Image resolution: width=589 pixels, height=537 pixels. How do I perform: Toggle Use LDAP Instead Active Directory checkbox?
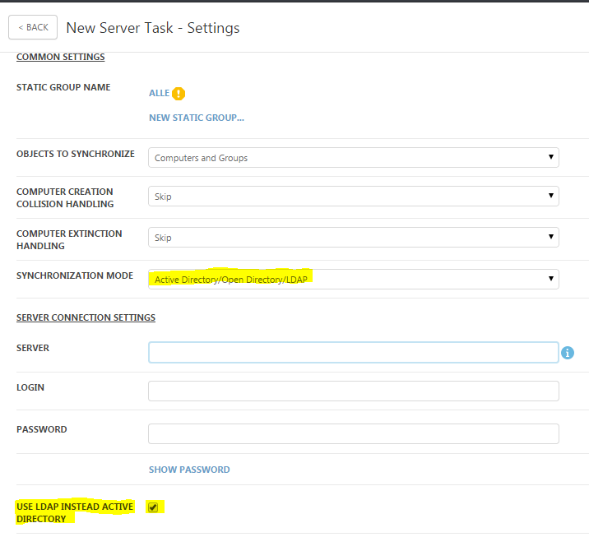point(153,507)
